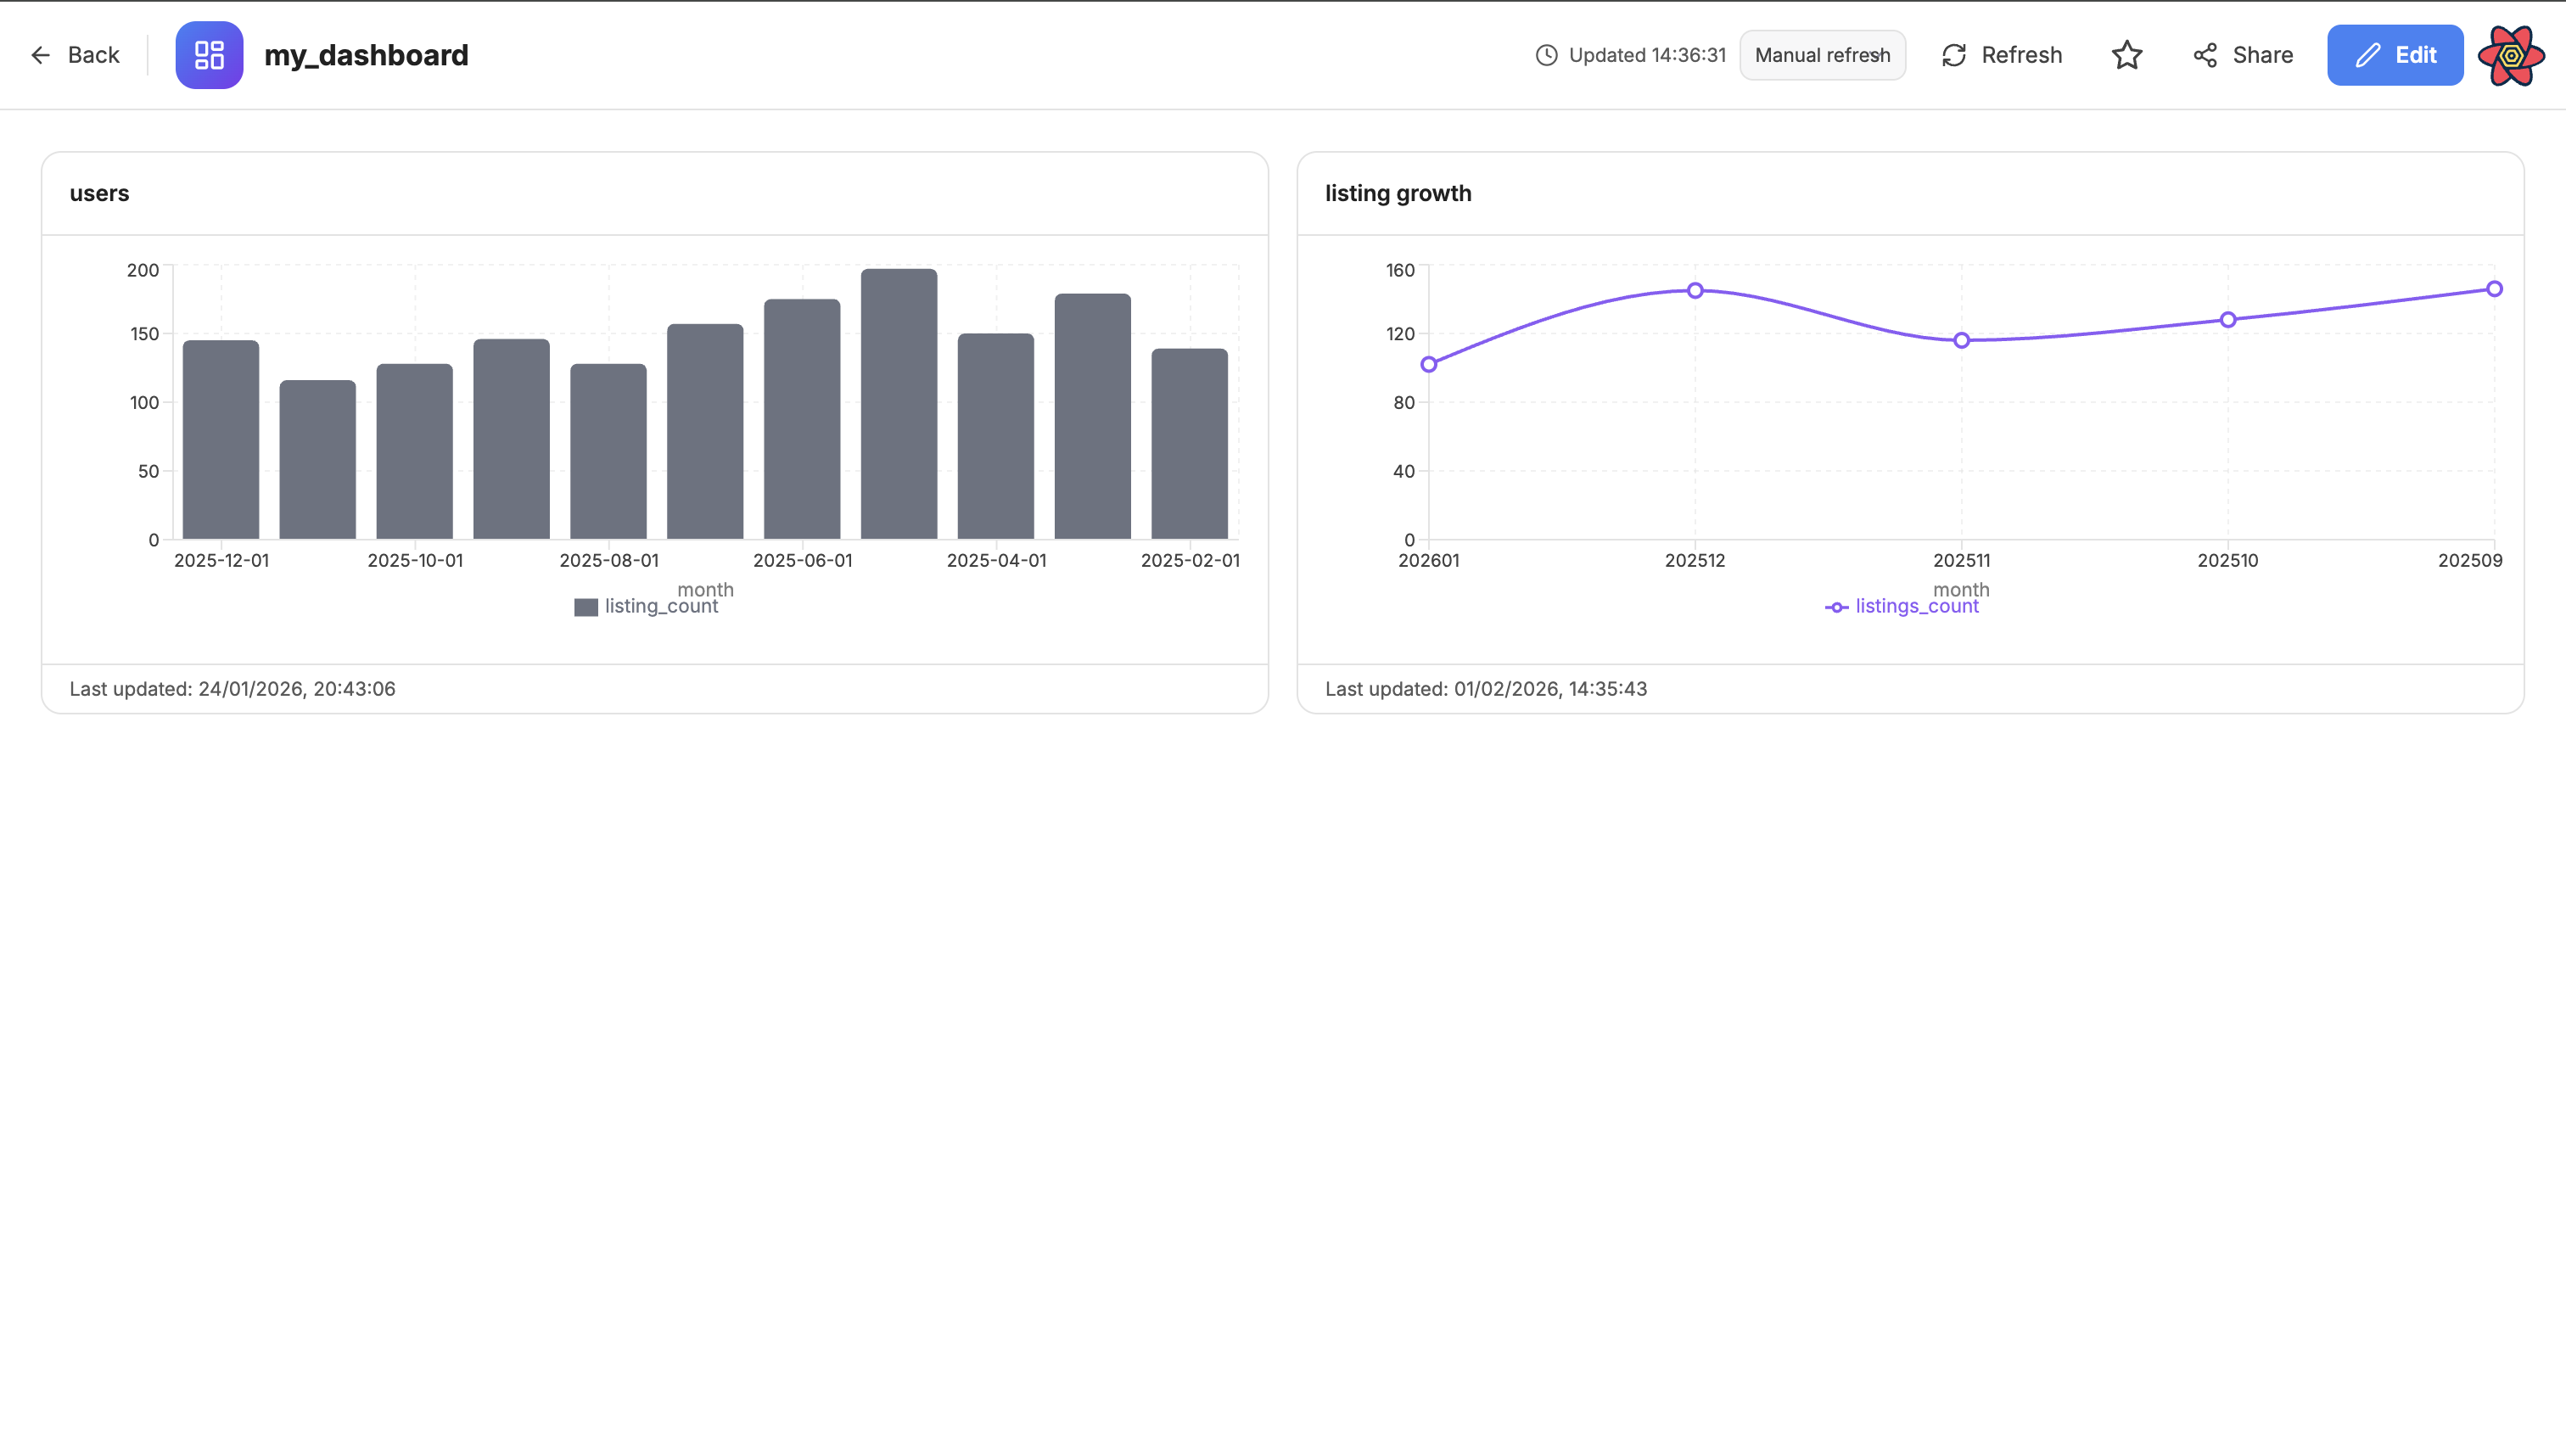Open the Manual refresh dropdown
This screenshot has height=1456, width=2566.
tap(1822, 55)
